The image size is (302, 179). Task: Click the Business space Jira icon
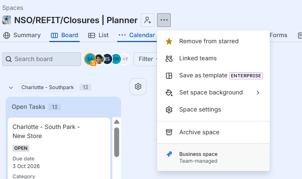(x=169, y=154)
